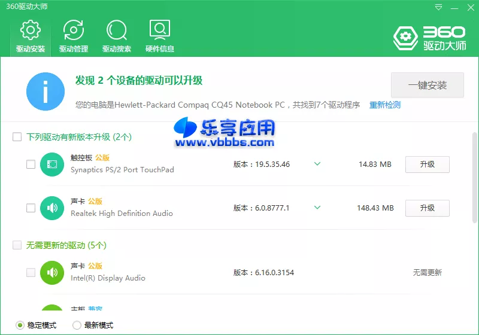
Task: Click the 14.83 MB size text
Action: coord(375,165)
